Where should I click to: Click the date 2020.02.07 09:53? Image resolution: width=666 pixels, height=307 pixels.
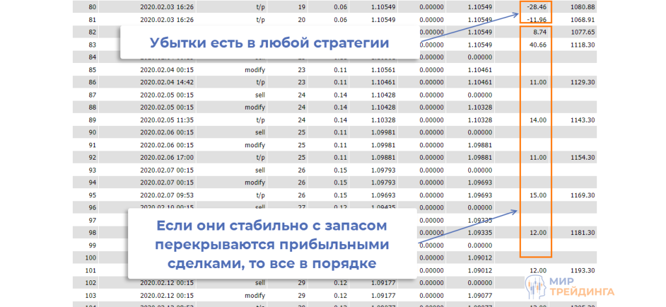click(x=166, y=195)
